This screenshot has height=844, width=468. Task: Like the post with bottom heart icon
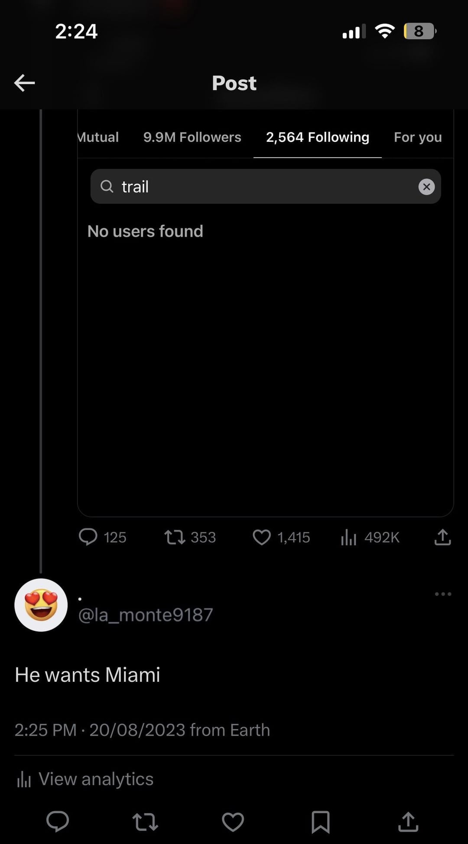pos(233,821)
